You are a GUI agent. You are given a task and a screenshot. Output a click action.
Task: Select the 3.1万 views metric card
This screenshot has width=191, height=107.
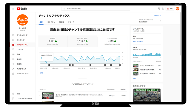tap(53, 41)
